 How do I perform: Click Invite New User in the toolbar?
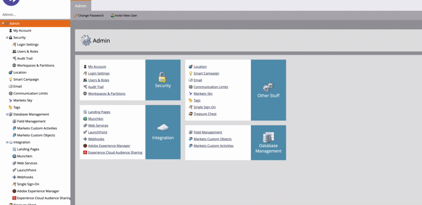click(124, 16)
